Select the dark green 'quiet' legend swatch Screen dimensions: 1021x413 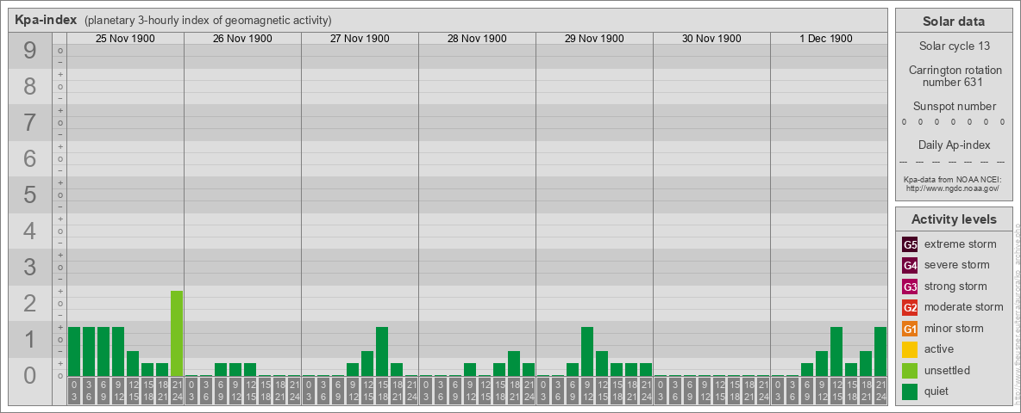(x=910, y=391)
